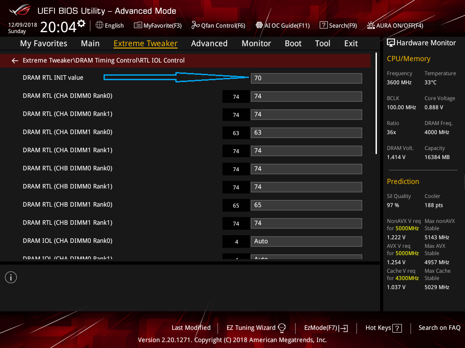The image size is (465, 348).
Task: Edit DRAM IOL CHA DIMM0 Rank0 Auto field
Action: (307, 242)
